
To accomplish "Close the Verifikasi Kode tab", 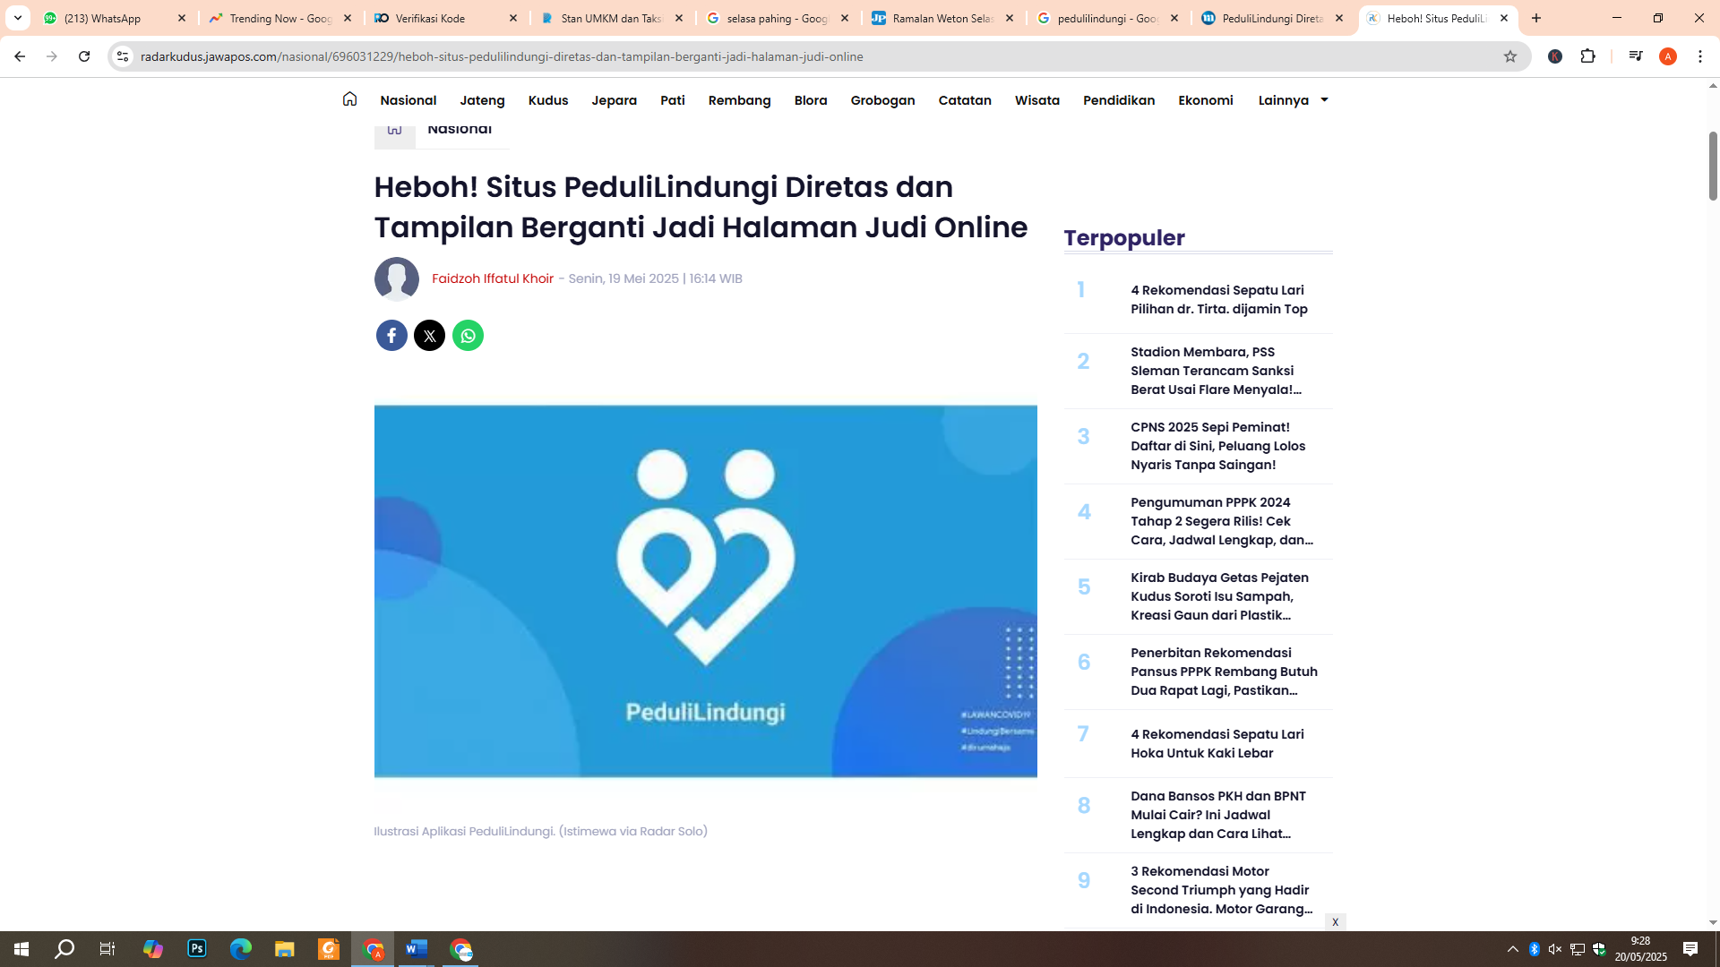I will 513,18.
